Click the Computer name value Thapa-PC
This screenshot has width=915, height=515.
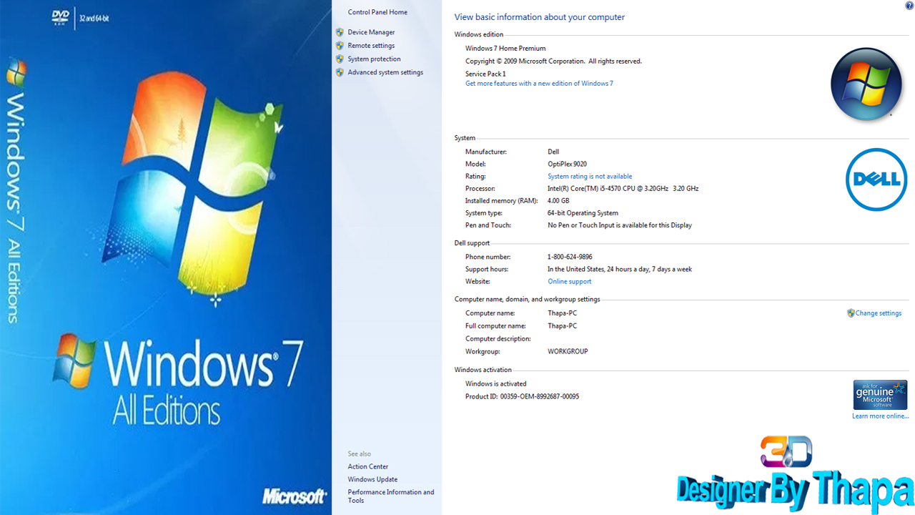click(562, 313)
